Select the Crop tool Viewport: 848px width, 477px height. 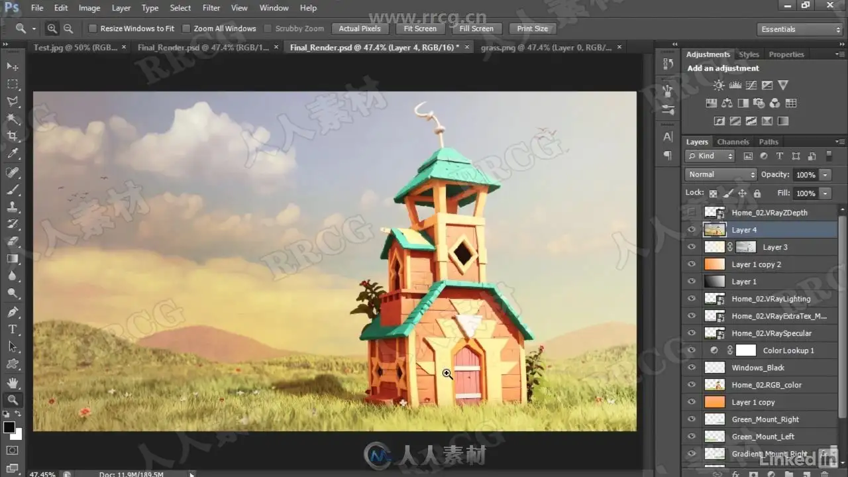pyautogui.click(x=13, y=136)
